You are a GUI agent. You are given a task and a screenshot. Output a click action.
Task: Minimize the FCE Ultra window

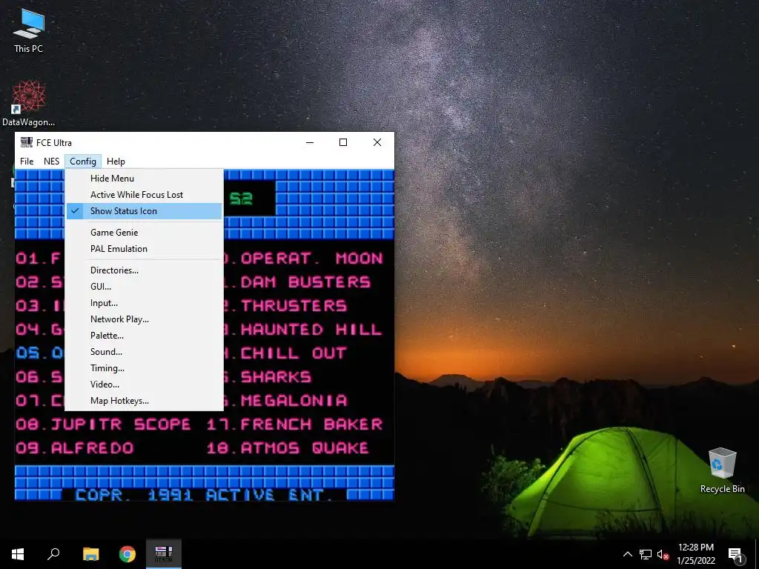click(310, 142)
